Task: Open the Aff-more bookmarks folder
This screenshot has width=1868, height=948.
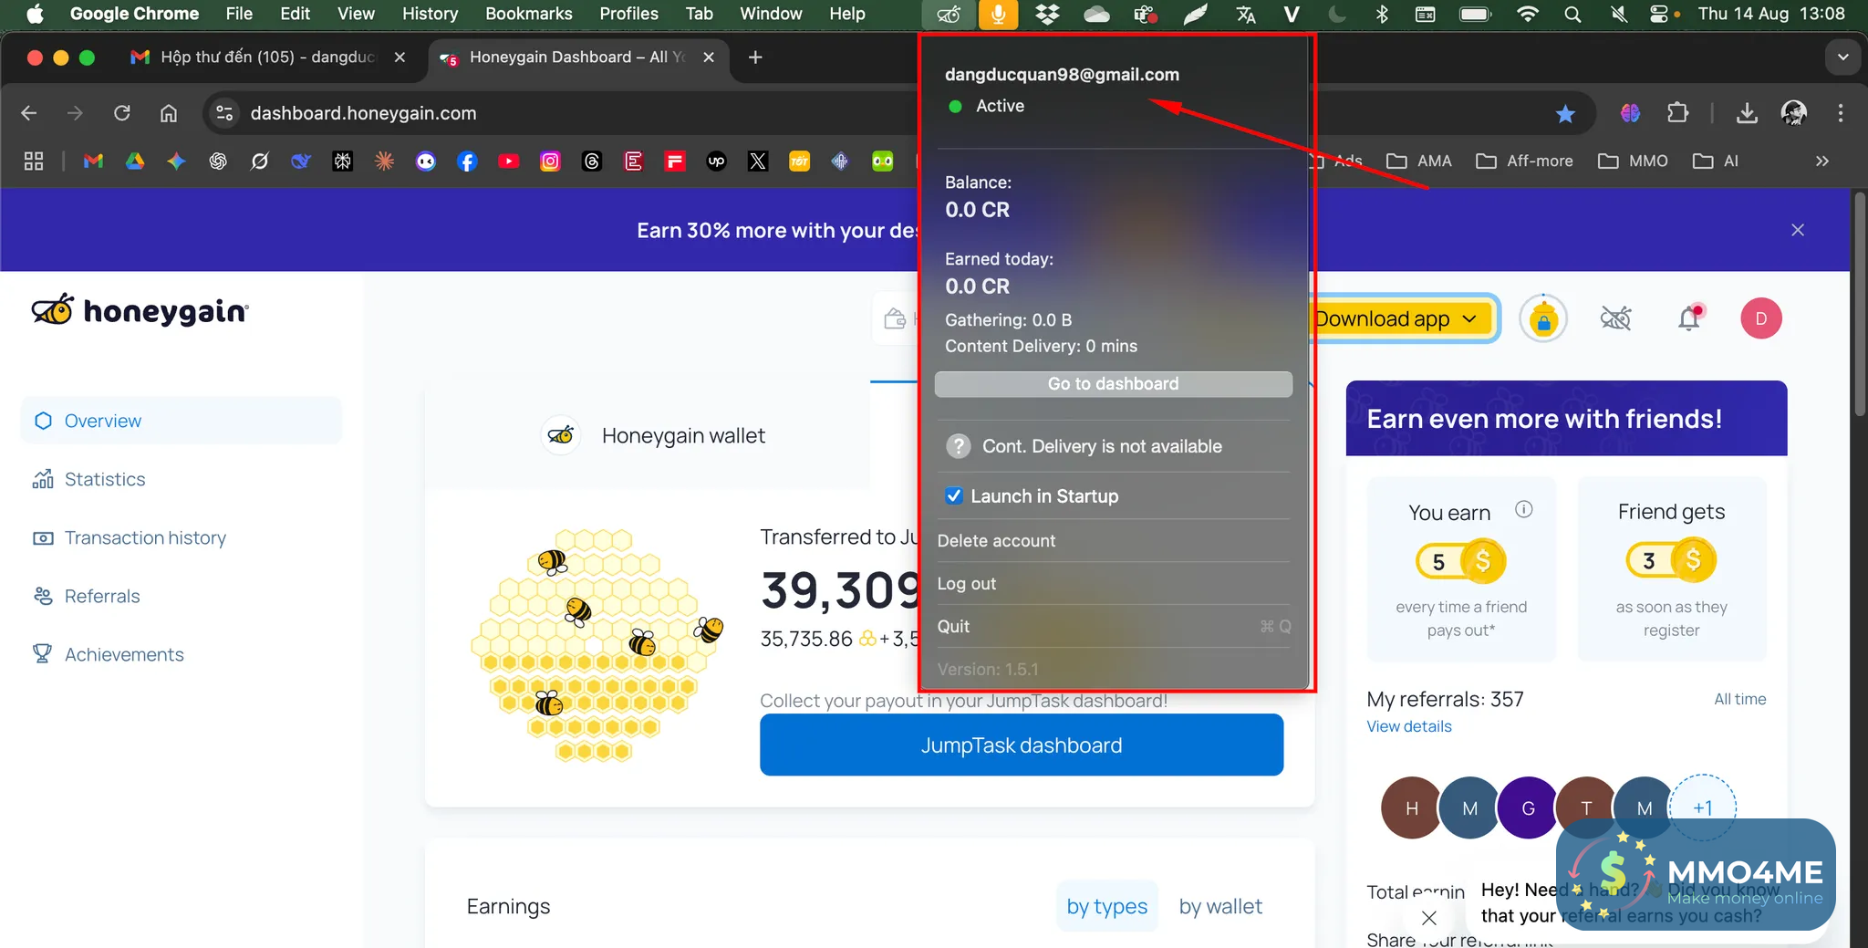Action: coord(1524,161)
